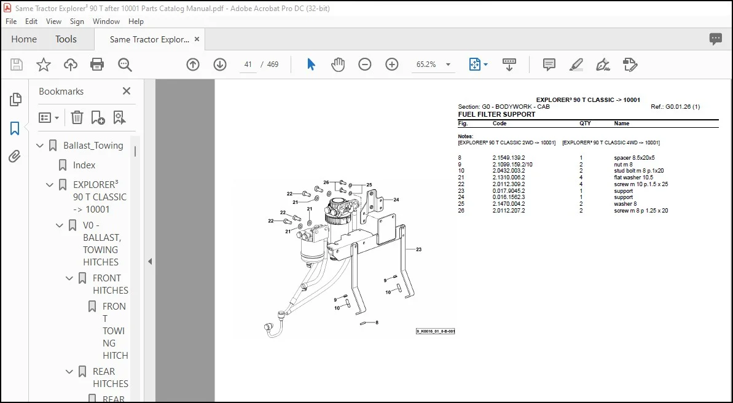Select the arrow selection tool

click(311, 65)
